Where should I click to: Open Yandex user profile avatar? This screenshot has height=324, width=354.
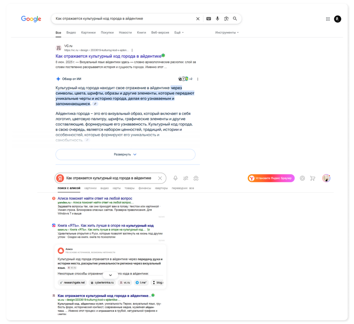326,178
